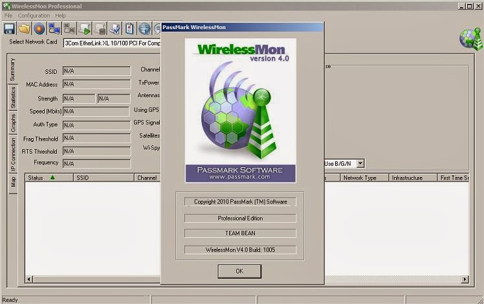The height and width of the screenshot is (304, 484).
Task: Click the WirelessMon title bar application icon
Action: (x=6, y=6)
